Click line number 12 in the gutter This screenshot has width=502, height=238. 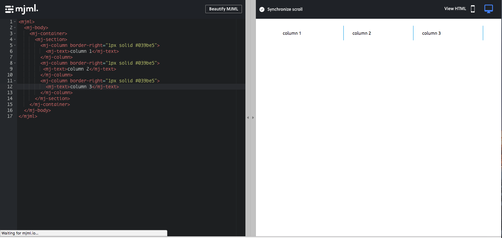point(10,87)
